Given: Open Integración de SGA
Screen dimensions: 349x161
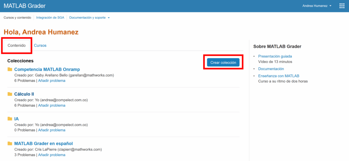Looking at the screenshot, I should click(50, 18).
